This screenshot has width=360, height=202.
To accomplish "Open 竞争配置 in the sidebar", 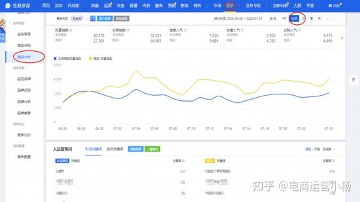I will 24,157.
